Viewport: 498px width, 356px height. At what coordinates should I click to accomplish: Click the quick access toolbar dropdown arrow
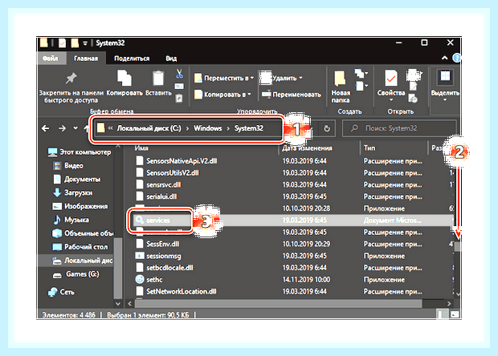point(85,43)
